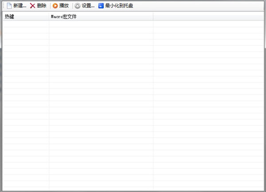Click the new document page icon

pos(9,6)
